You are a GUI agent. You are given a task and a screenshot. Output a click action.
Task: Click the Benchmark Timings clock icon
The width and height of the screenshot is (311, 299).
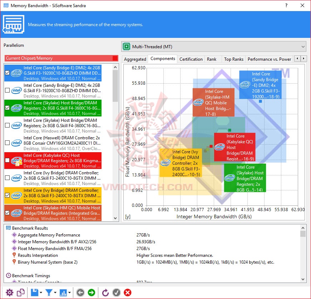pyautogui.click(x=8, y=275)
